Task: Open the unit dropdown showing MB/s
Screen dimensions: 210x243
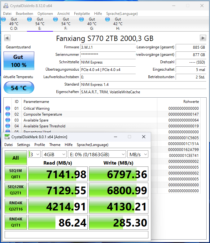Action: pos(138,154)
